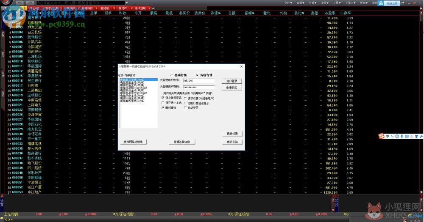Open the command input box dropdown arrow
Viewport: 424px width, 222px height.
pyautogui.click(x=127, y=3)
